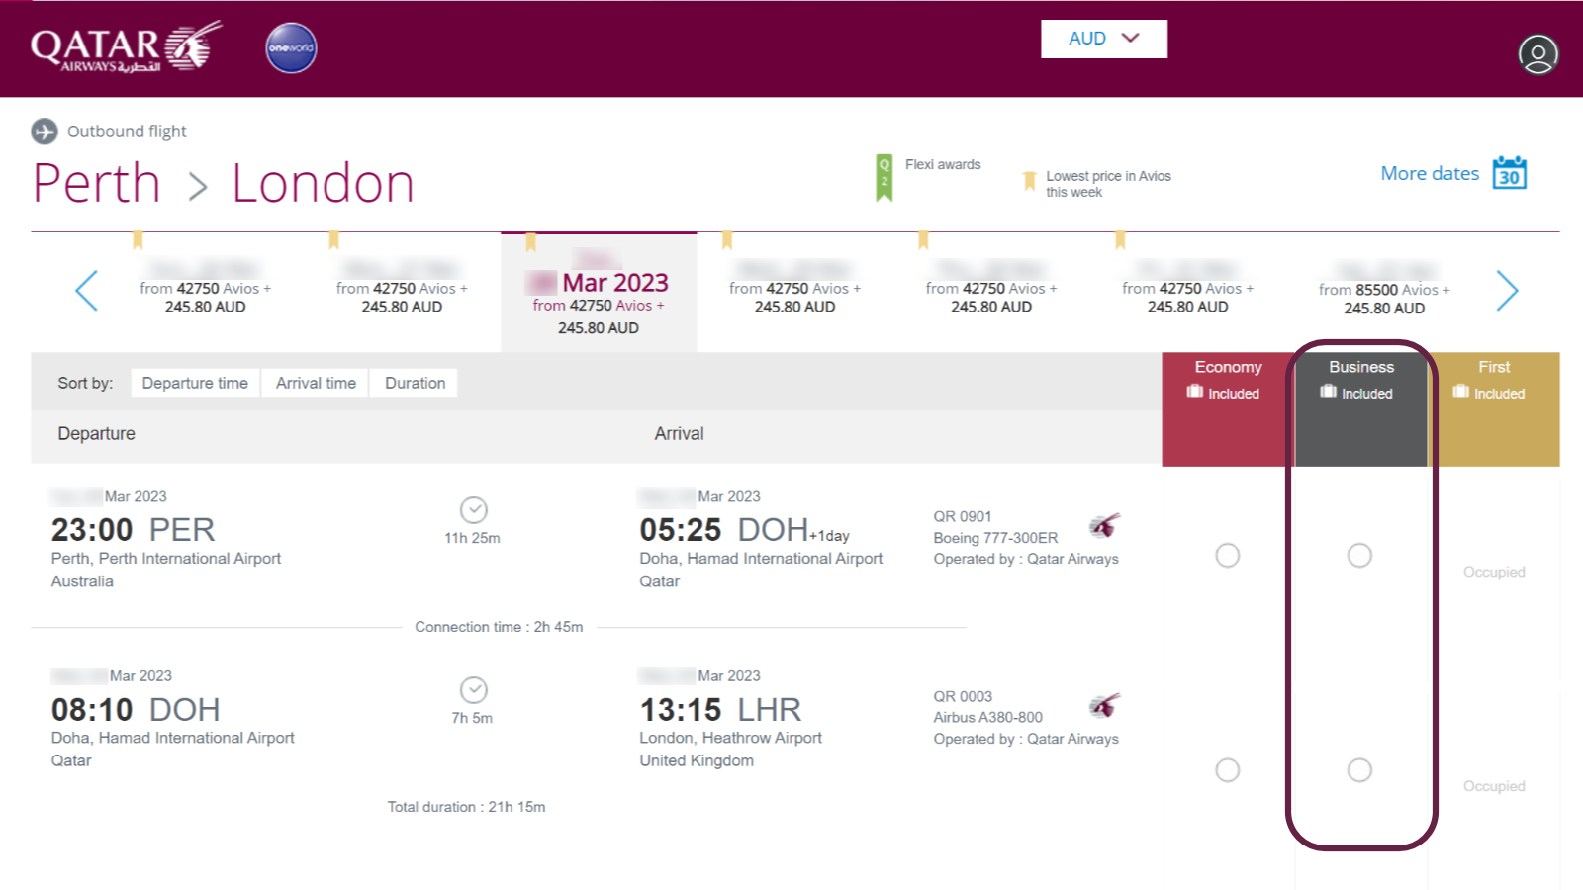The image size is (1583, 890).
Task: Choose Economy for flight QR 0901
Action: tap(1228, 556)
